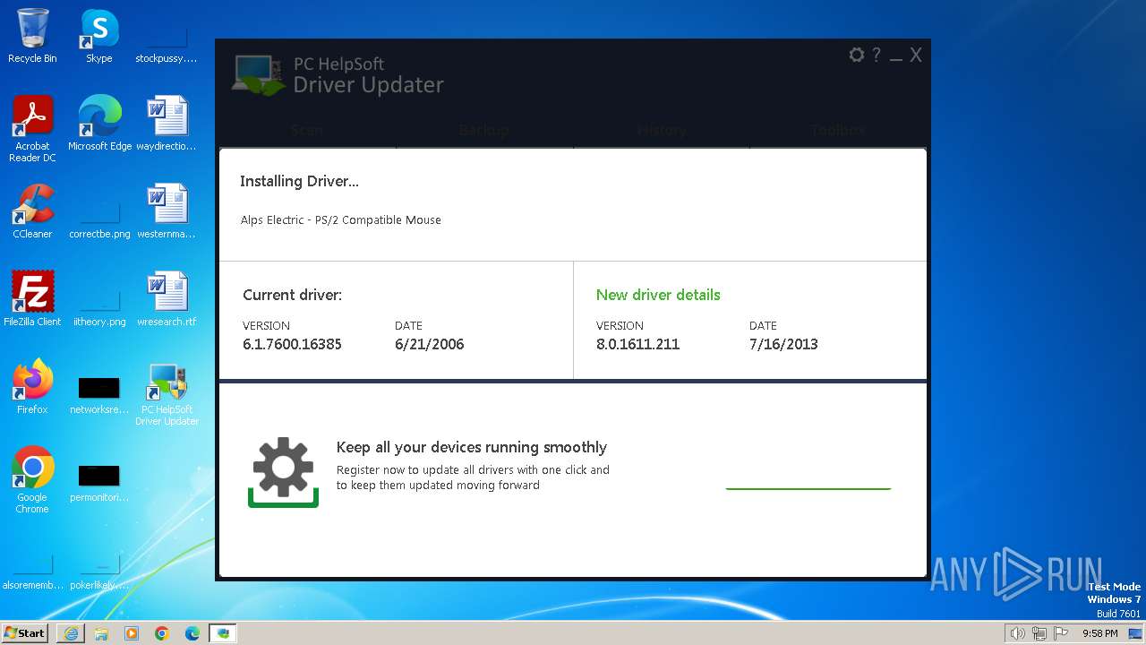The image size is (1146, 645).
Task: Open CCleaner desktop shortcut
Action: click(x=32, y=211)
